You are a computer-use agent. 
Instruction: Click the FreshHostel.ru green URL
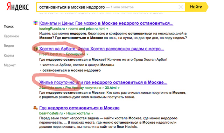coord(51,54)
